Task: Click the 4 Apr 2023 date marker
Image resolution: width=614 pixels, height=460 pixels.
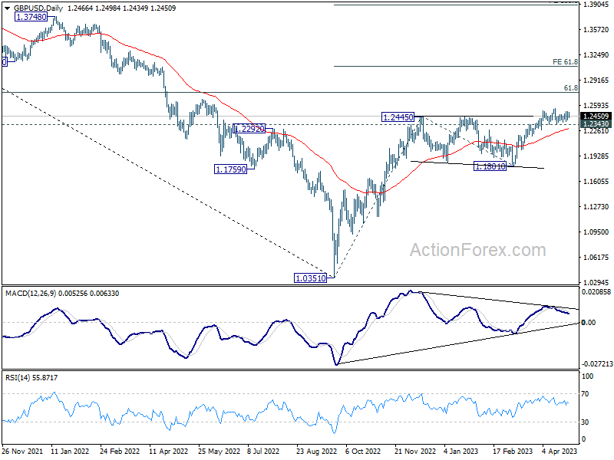Action: (x=560, y=451)
